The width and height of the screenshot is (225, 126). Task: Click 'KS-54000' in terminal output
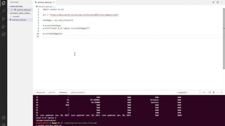point(96,103)
